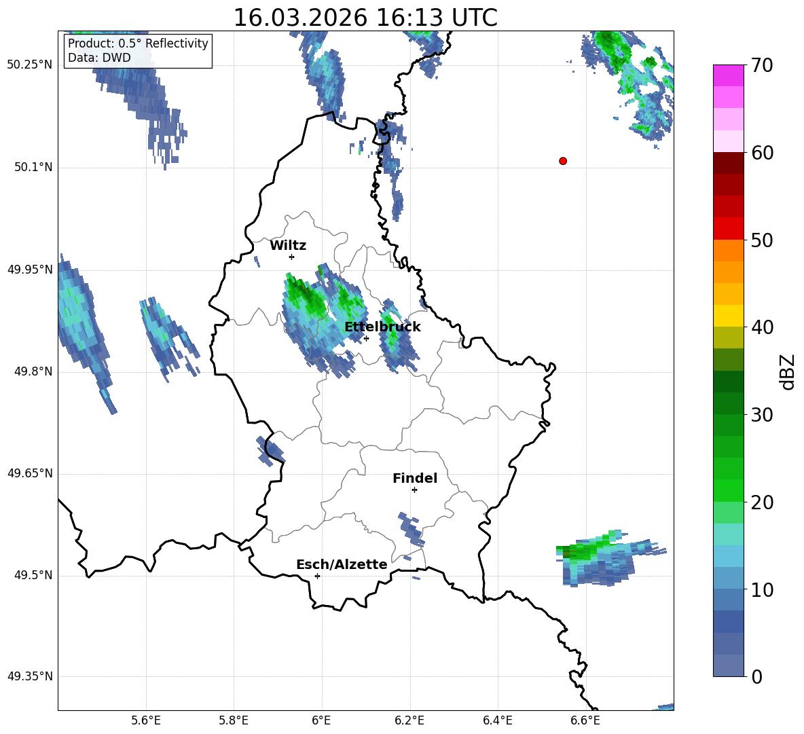Viewport: 804px width, 734px height.
Task: Click the red dot marker on the map
Action: click(x=563, y=161)
